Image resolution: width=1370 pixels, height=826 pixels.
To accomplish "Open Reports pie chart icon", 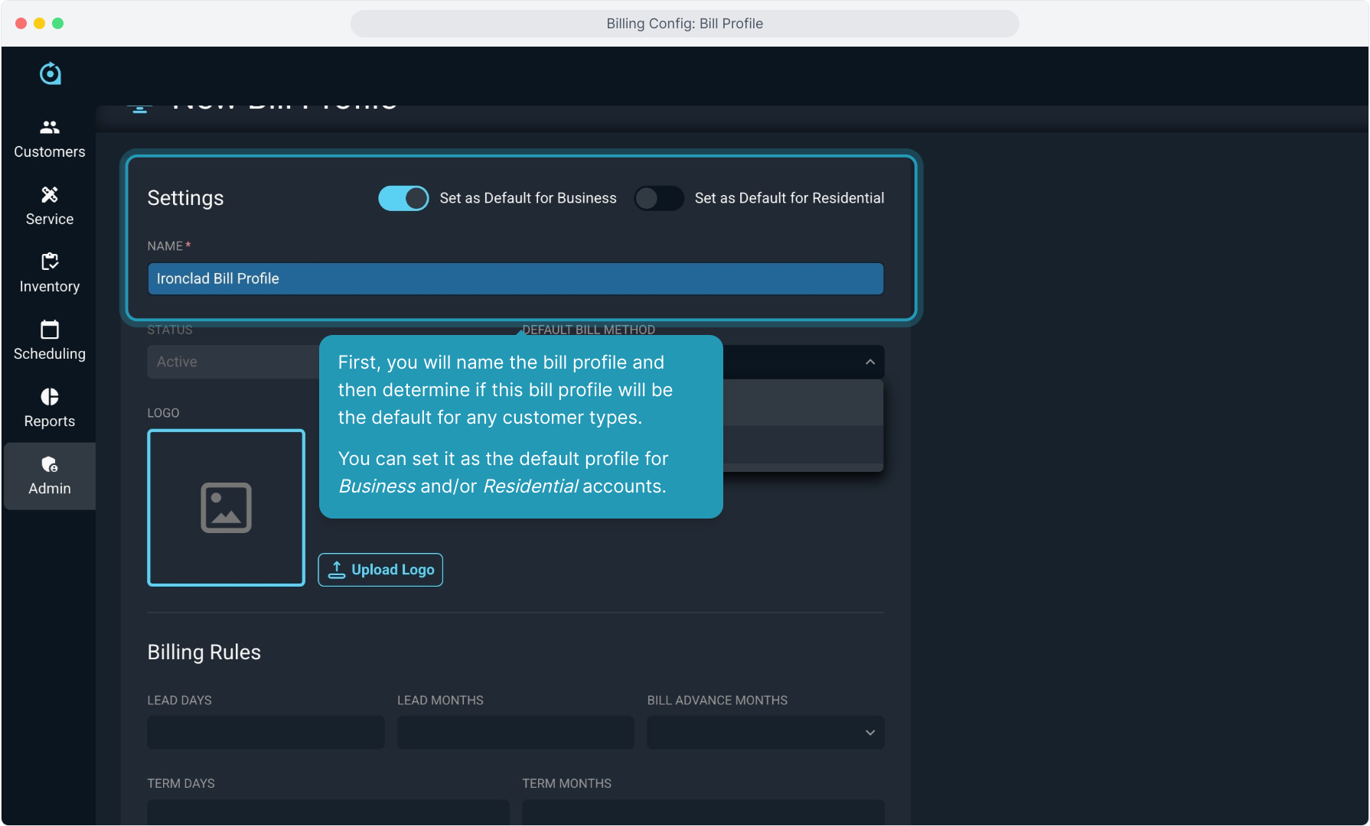I will click(x=50, y=397).
